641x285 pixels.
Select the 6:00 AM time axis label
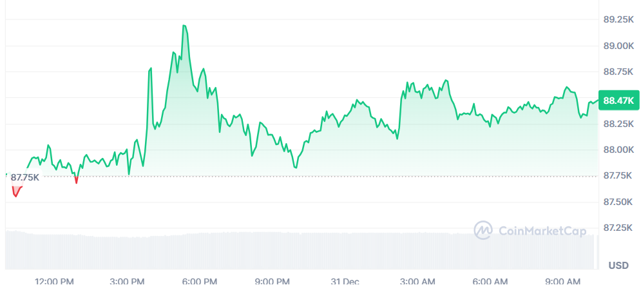[x=490, y=281]
